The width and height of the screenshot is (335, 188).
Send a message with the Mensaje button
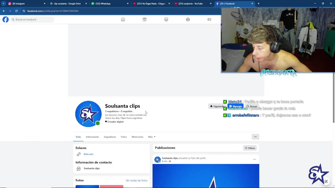pyautogui.click(x=235, y=106)
